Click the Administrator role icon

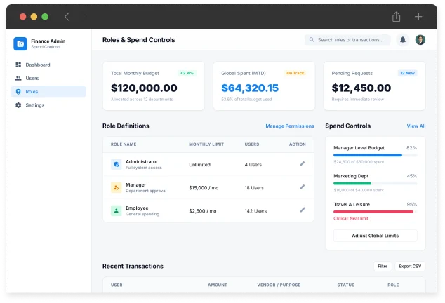[x=116, y=164]
